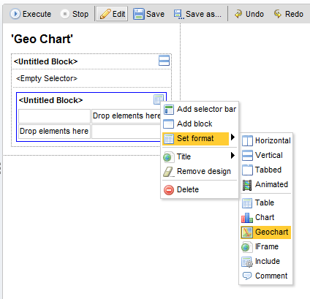The width and height of the screenshot is (310, 299).
Task: Select Add selector bar menu entry
Action: coord(200,109)
